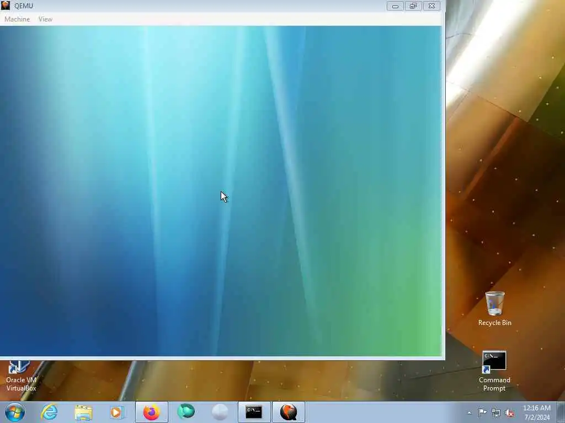Open the Machine menu in QEMU

pos(17,19)
